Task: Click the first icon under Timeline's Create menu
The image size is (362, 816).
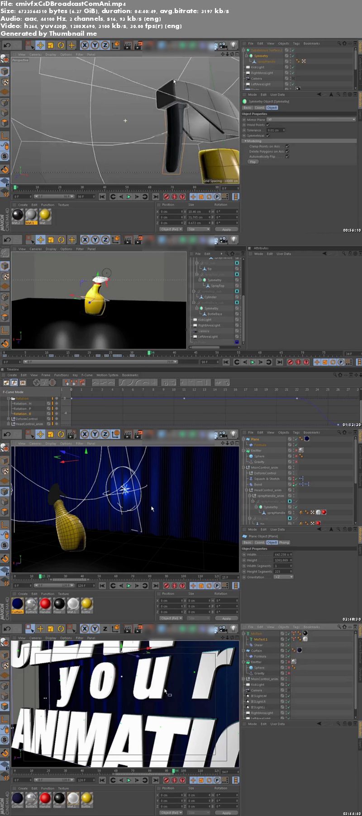Action: pyautogui.click(x=6, y=383)
